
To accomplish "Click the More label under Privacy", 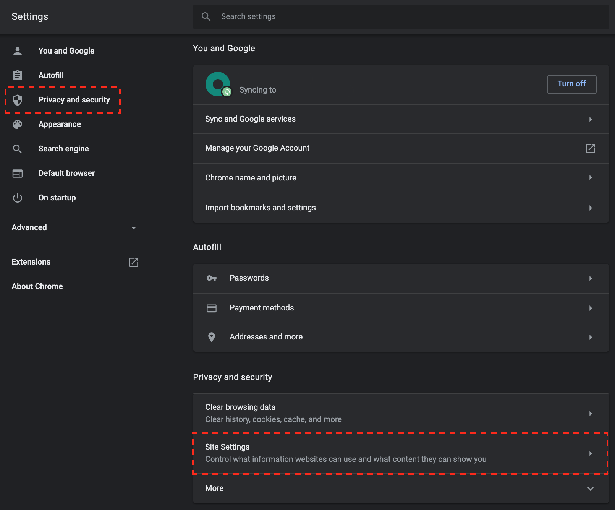I will (214, 488).
